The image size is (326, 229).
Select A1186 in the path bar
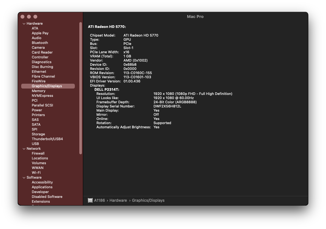tap(99, 200)
